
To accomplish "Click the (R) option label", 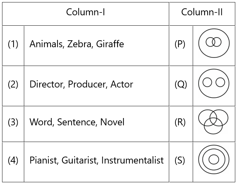I will pyautogui.click(x=180, y=122).
